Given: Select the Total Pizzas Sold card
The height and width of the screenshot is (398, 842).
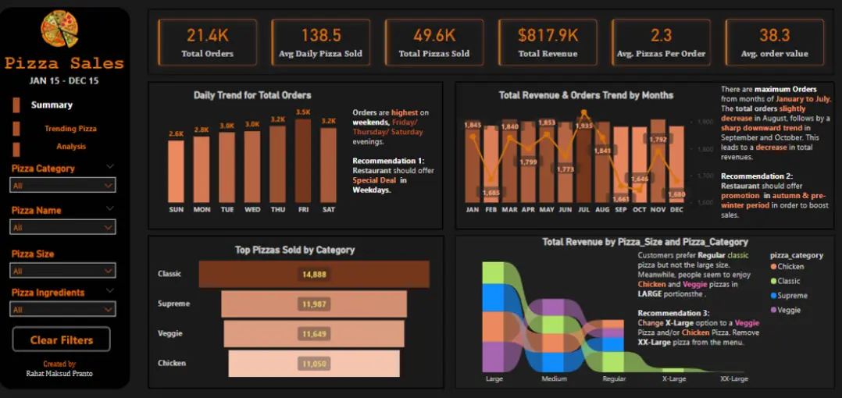Looking at the screenshot, I should tap(434, 42).
